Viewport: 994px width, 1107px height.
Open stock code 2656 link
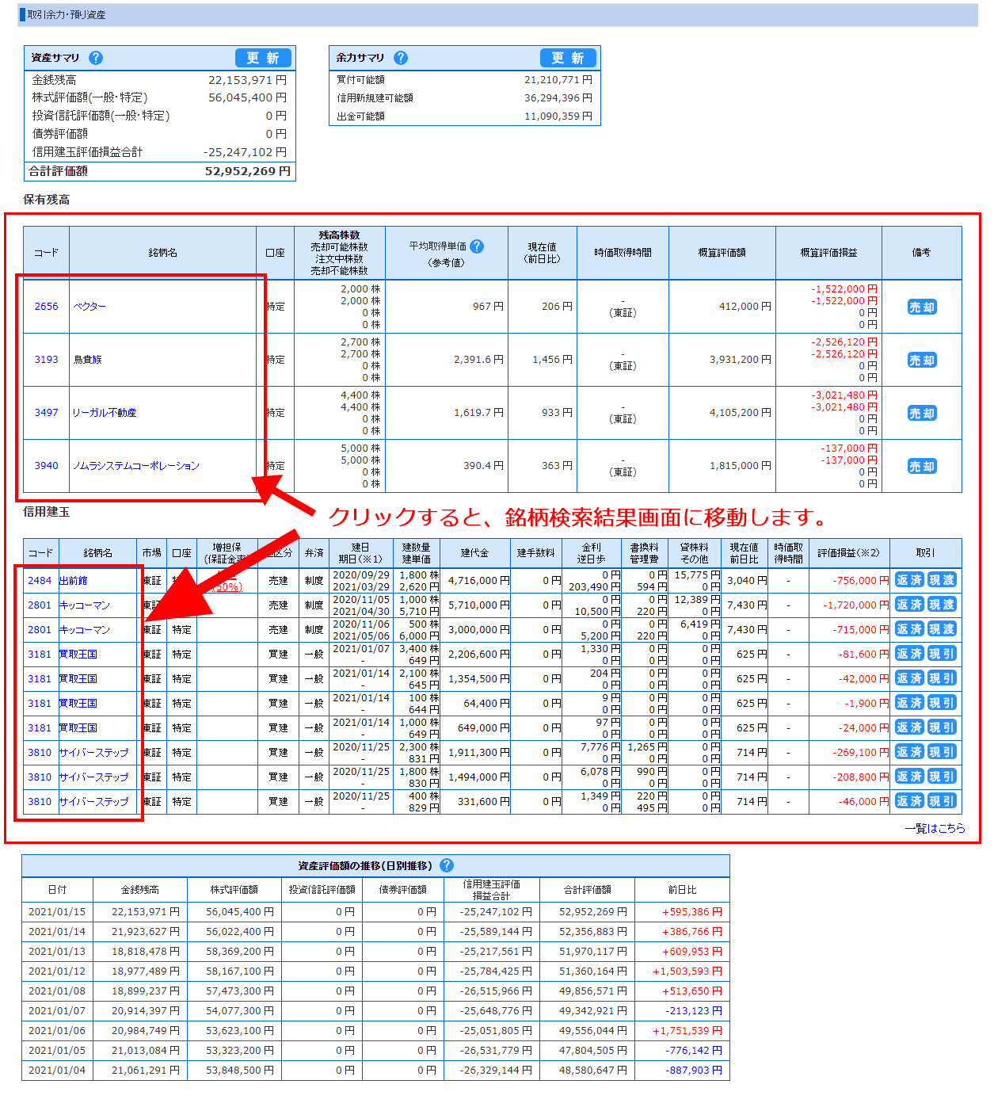coord(46,307)
